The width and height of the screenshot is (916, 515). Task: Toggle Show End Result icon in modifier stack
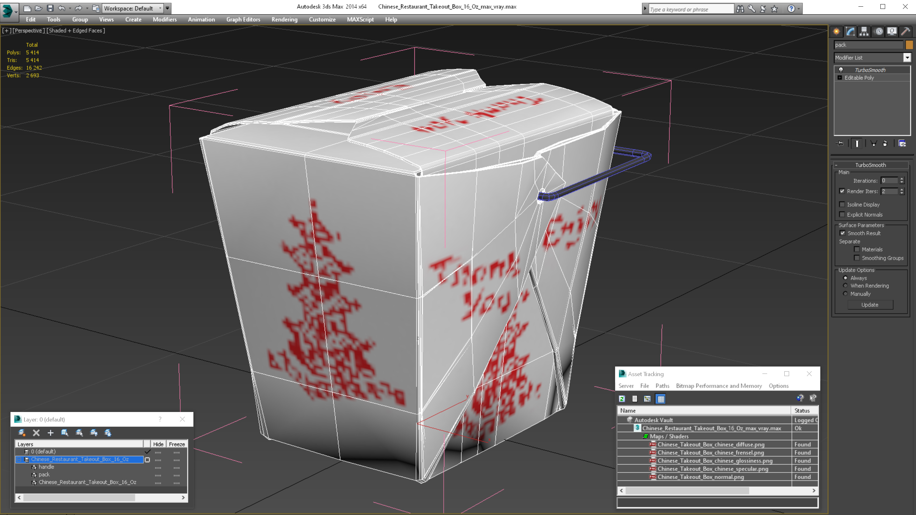[x=857, y=144]
